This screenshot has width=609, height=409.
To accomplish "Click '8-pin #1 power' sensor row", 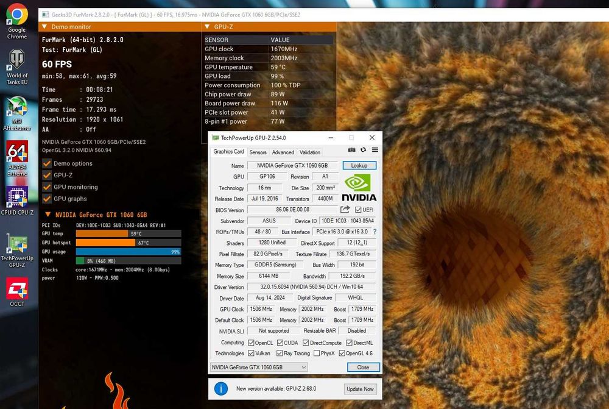I will pyautogui.click(x=269, y=121).
